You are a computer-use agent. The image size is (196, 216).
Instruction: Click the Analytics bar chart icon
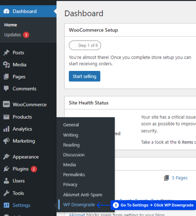(x=6, y=129)
